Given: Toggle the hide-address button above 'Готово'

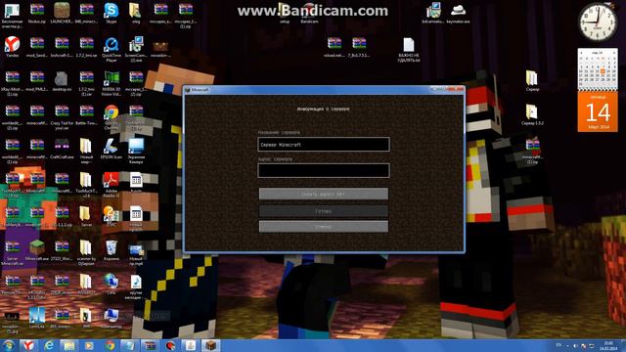Looking at the screenshot, I should click(324, 194).
